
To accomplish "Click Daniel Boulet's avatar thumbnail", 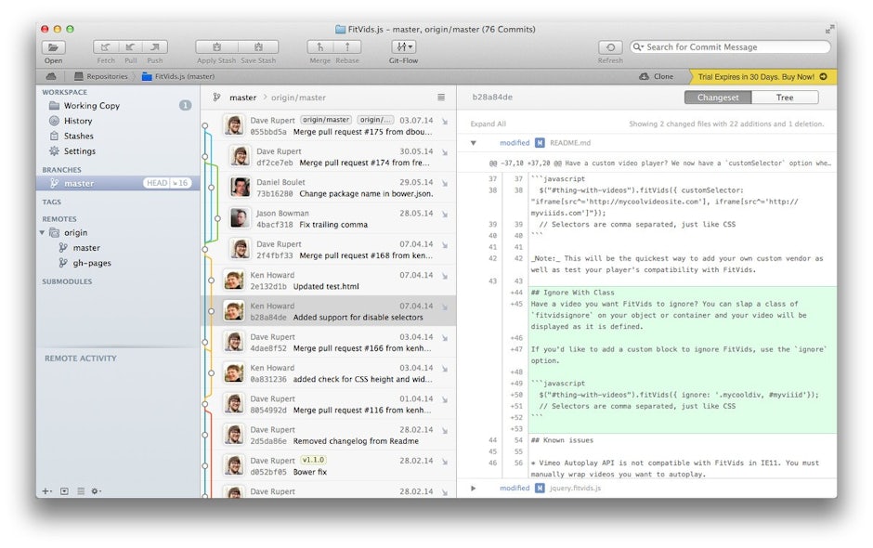I will click(x=240, y=187).
